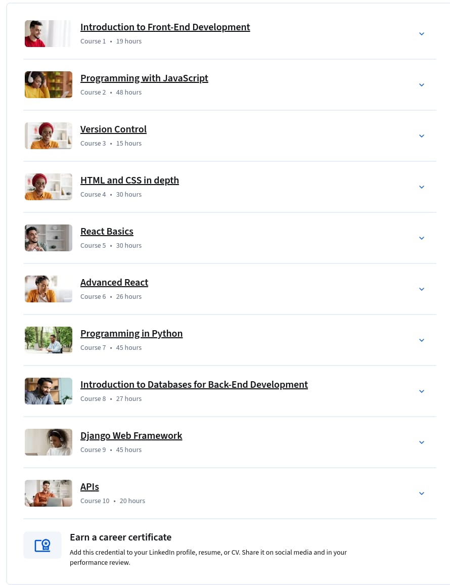450x585 pixels.
Task: Open Introduction to Databases for Back-End Development
Action: coord(194,385)
